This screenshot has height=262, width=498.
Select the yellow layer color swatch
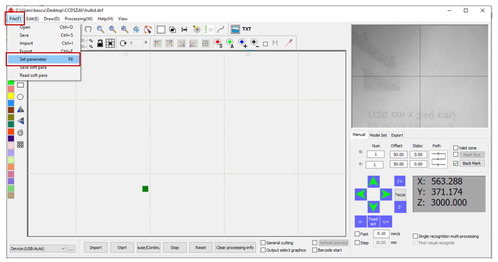pos(11,96)
